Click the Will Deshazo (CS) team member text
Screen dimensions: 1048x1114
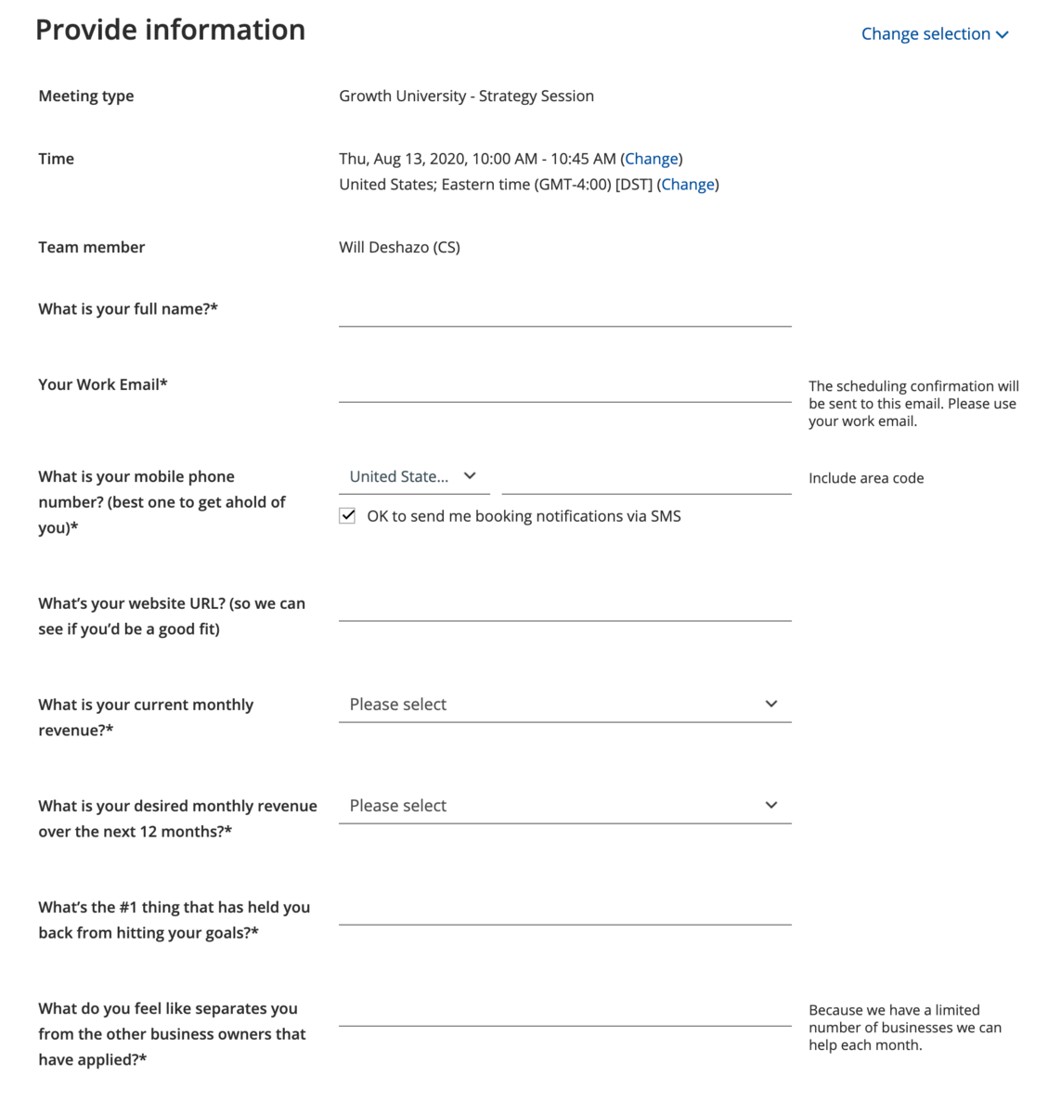point(399,247)
